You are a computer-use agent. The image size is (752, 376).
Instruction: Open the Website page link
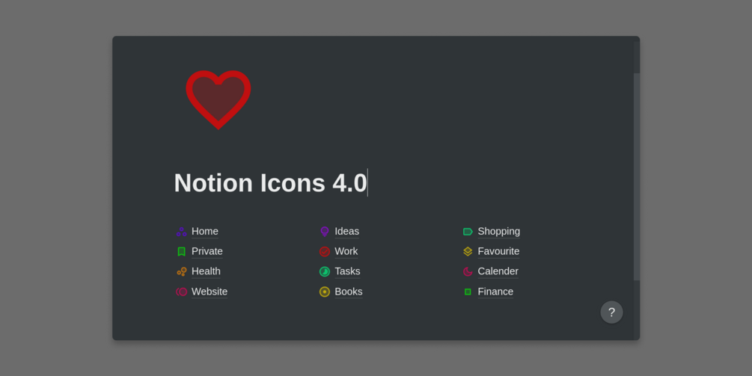tap(209, 292)
